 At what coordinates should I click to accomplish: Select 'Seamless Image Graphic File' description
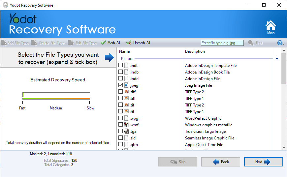click(x=209, y=138)
